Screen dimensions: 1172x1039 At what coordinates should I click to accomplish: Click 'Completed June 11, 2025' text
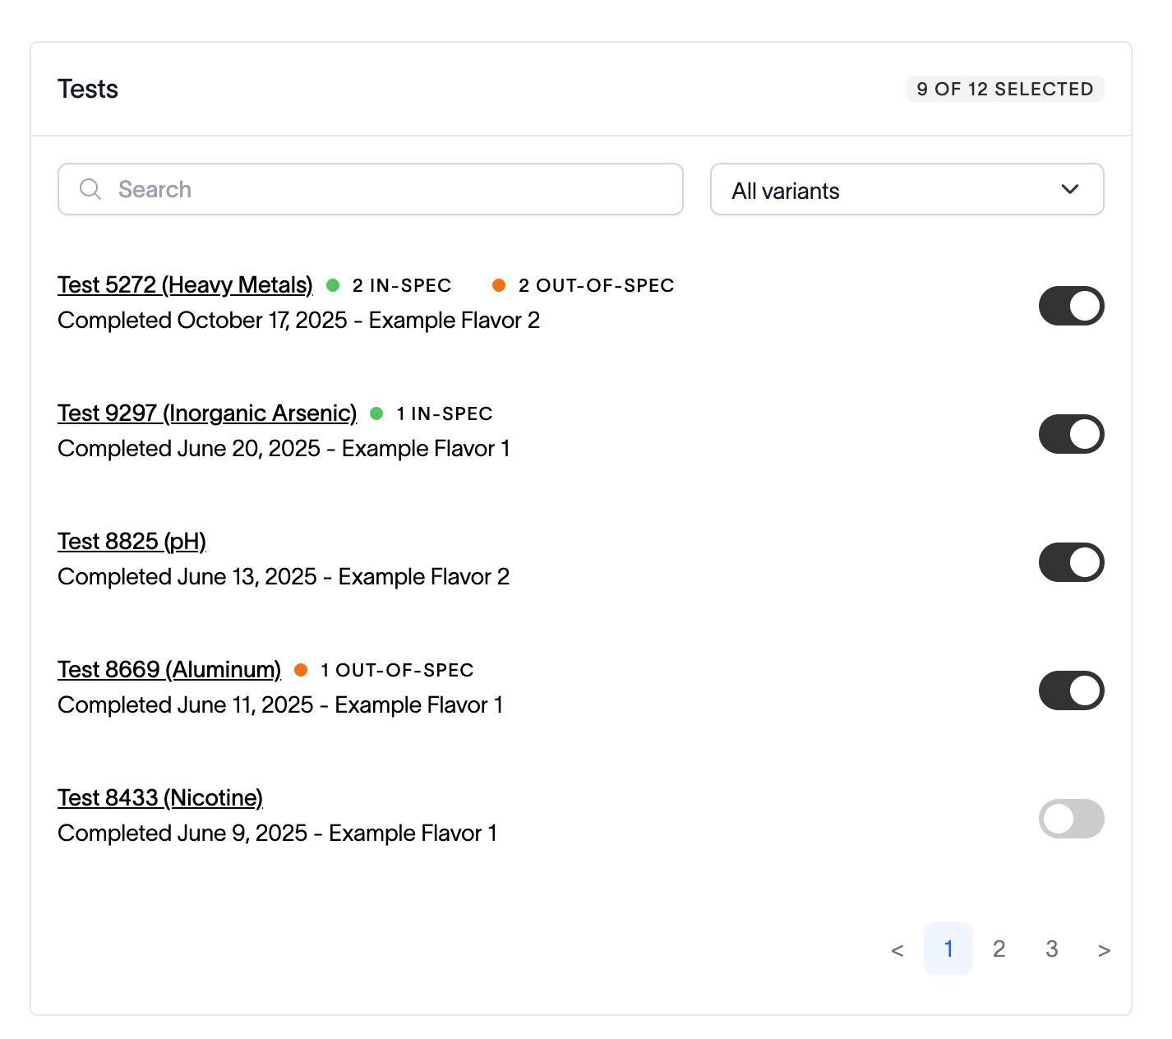click(186, 704)
